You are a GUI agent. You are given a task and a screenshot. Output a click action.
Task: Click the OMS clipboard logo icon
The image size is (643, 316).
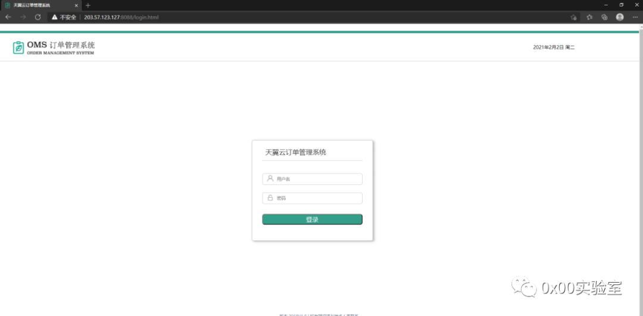[x=18, y=48]
